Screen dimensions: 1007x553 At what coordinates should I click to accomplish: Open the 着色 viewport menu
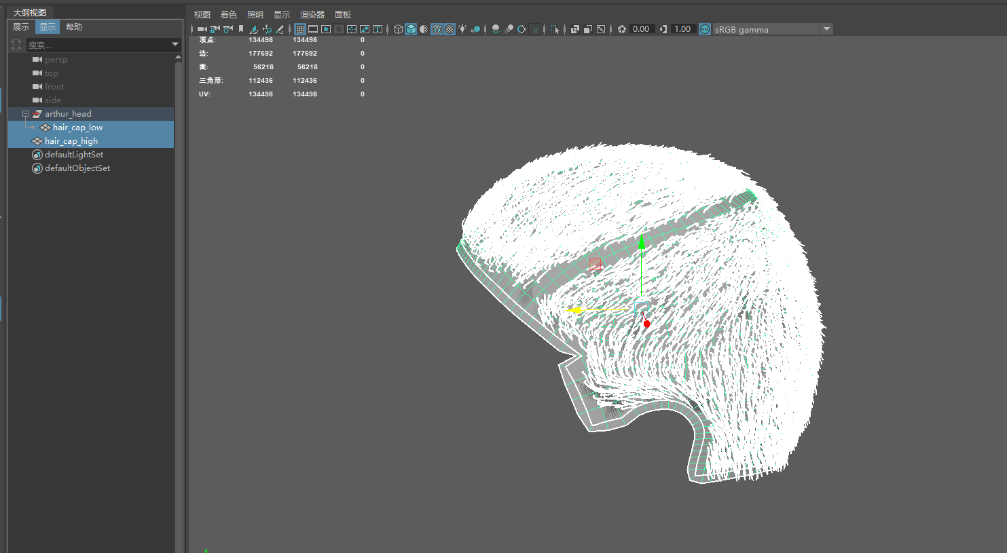click(229, 14)
